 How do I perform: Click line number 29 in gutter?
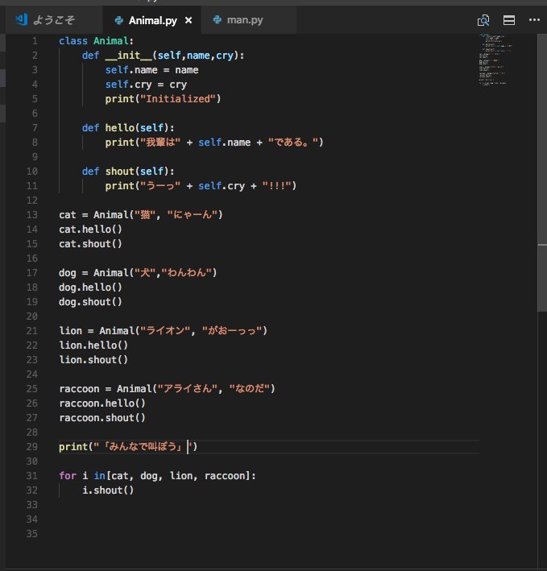32,447
